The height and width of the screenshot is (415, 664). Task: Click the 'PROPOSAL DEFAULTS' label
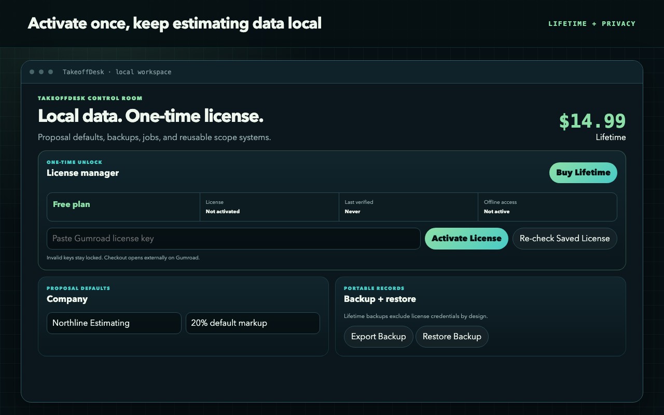(x=78, y=288)
